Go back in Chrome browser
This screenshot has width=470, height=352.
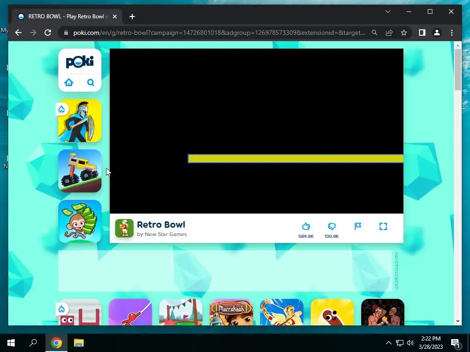click(18, 33)
